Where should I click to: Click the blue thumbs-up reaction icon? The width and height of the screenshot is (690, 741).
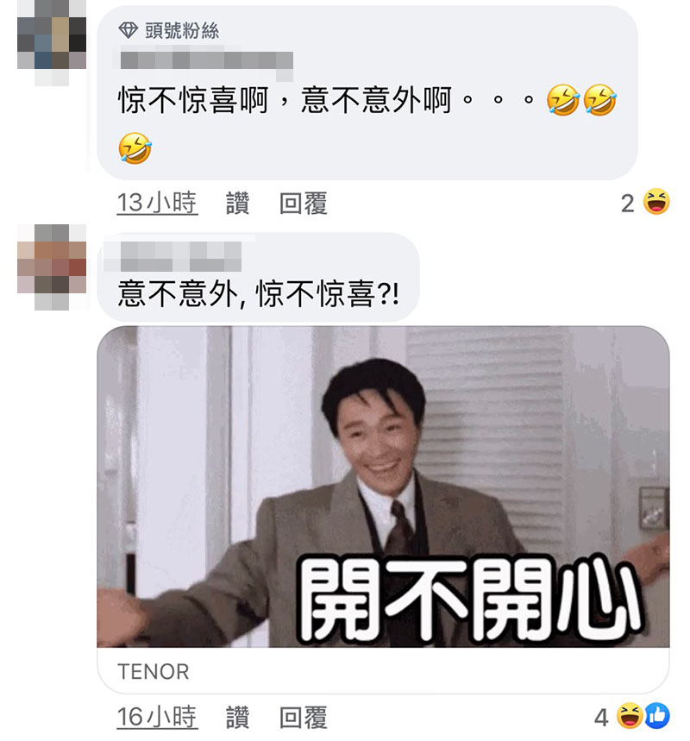click(657, 715)
